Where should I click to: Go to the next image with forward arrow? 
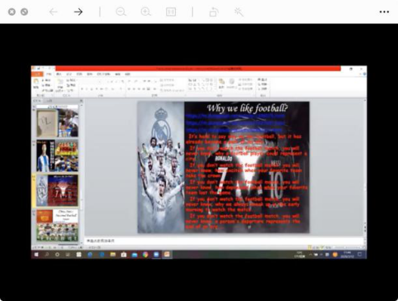[x=79, y=11]
